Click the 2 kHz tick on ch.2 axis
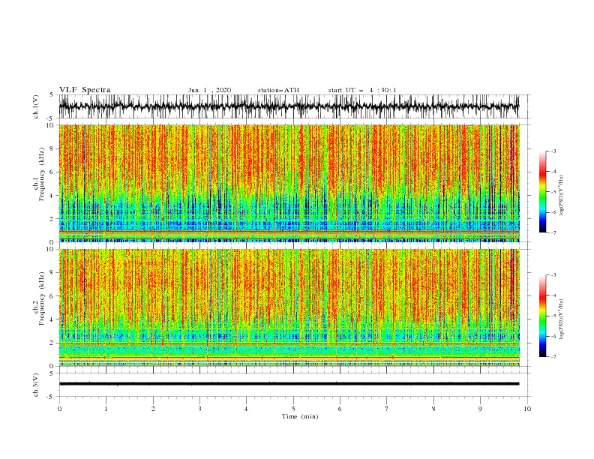 [x=52, y=343]
